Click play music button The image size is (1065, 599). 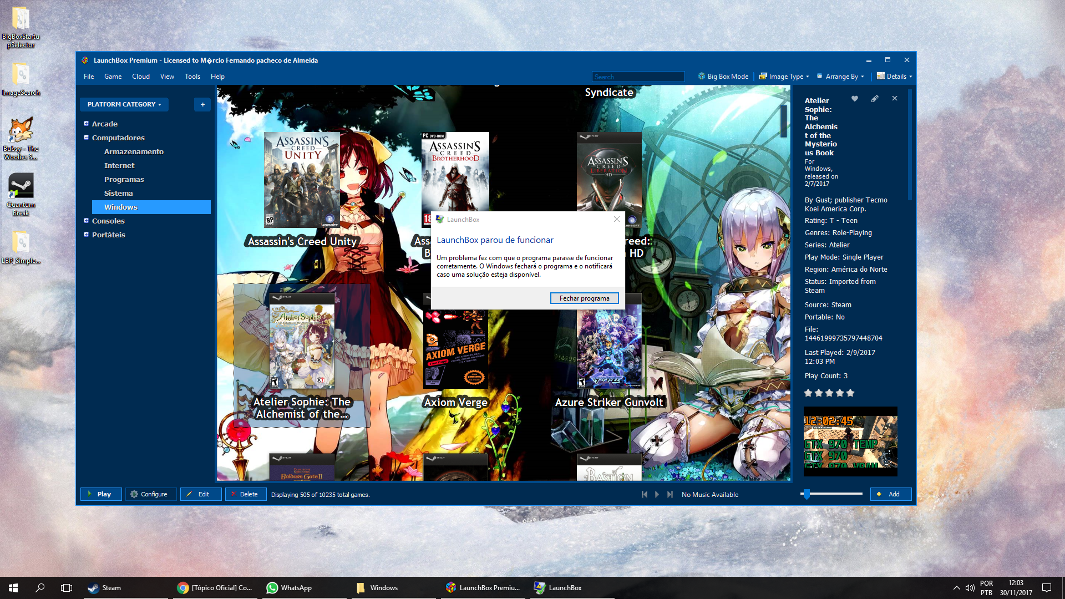point(657,494)
